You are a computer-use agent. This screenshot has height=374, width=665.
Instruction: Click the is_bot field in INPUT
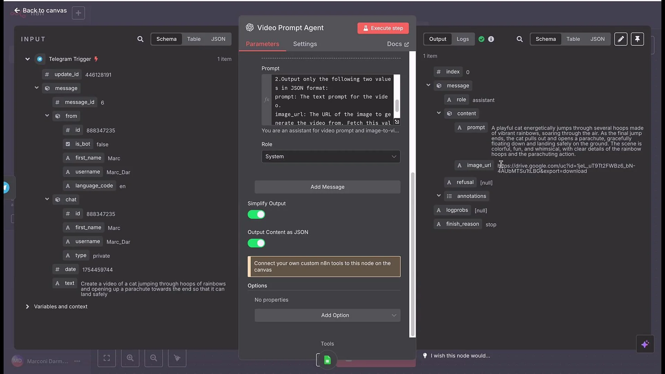(x=78, y=144)
